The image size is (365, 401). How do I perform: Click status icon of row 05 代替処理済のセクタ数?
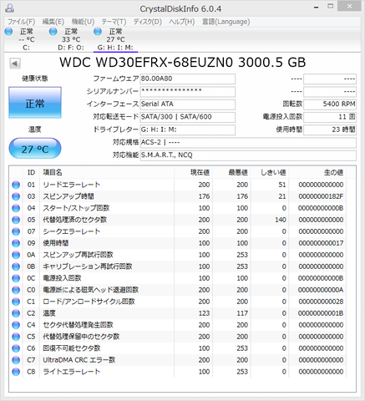coord(16,220)
